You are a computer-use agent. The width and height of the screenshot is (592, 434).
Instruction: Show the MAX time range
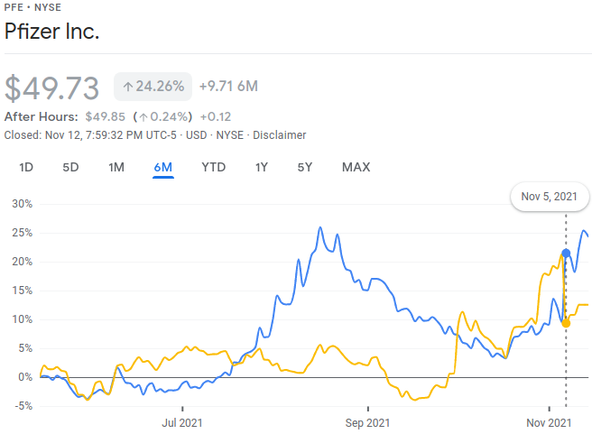pyautogui.click(x=356, y=167)
